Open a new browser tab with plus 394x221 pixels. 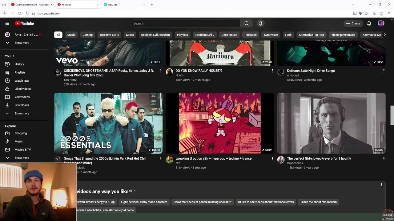point(151,5)
